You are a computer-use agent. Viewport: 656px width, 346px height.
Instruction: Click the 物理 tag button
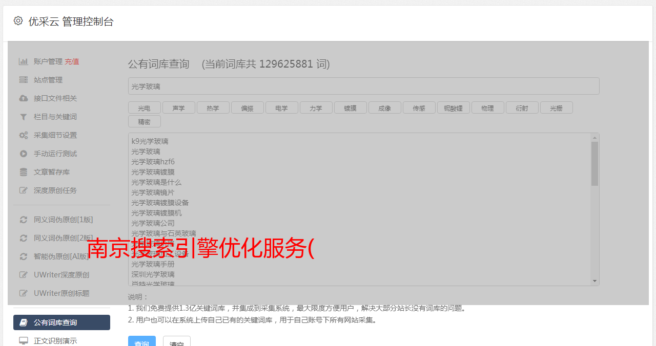(487, 107)
